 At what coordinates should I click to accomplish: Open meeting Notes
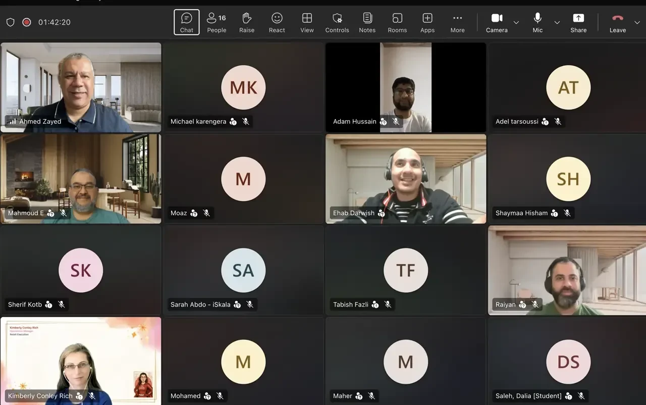367,22
